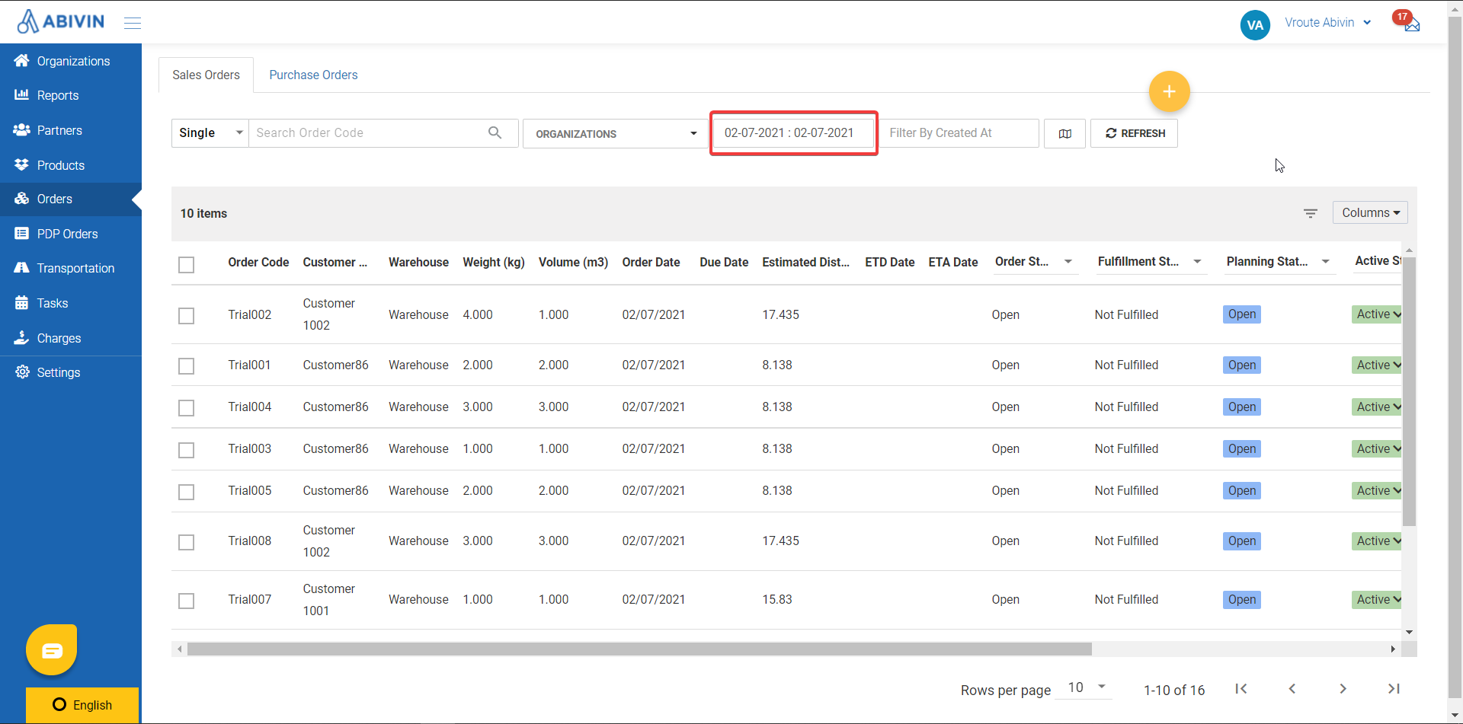Click the Abivin logo
Image resolution: width=1463 pixels, height=724 pixels.
tap(61, 21)
